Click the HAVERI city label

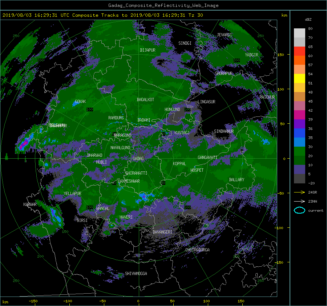pyautogui.click(x=126, y=218)
